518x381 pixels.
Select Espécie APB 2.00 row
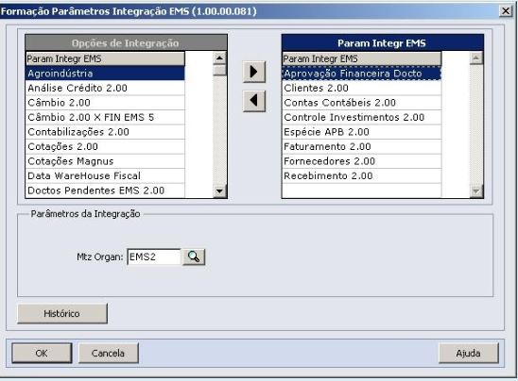(362, 132)
